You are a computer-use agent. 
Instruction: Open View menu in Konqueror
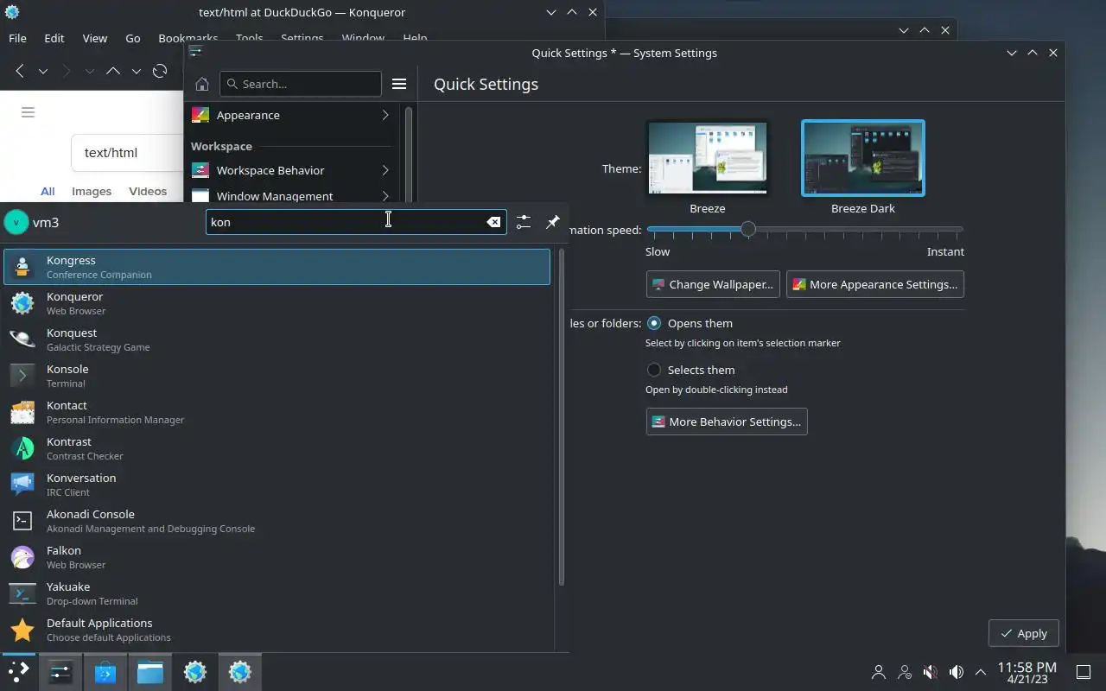(x=95, y=38)
